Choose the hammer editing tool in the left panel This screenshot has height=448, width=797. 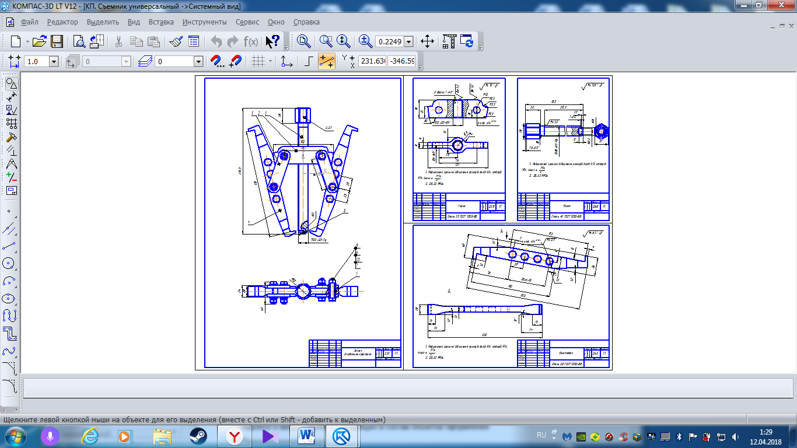[11, 137]
